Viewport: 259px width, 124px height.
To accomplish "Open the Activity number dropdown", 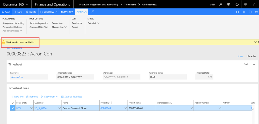I will click(220, 108).
